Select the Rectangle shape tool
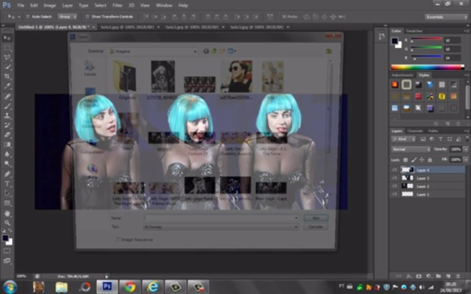This screenshot has width=471, height=294. coord(7,203)
